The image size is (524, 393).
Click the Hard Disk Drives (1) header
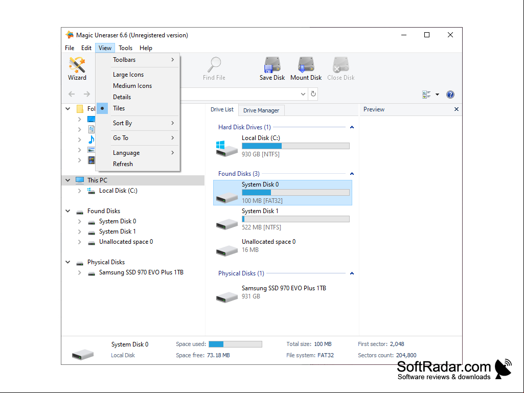click(x=244, y=127)
